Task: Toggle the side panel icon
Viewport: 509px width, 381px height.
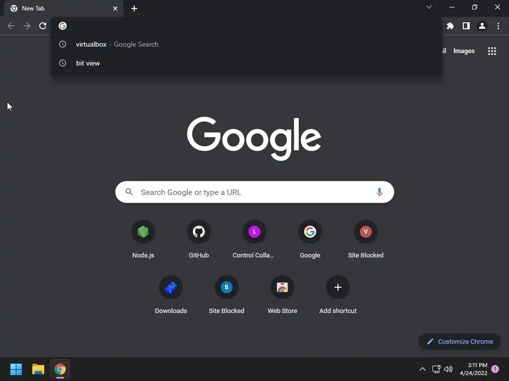Action: tap(466, 26)
